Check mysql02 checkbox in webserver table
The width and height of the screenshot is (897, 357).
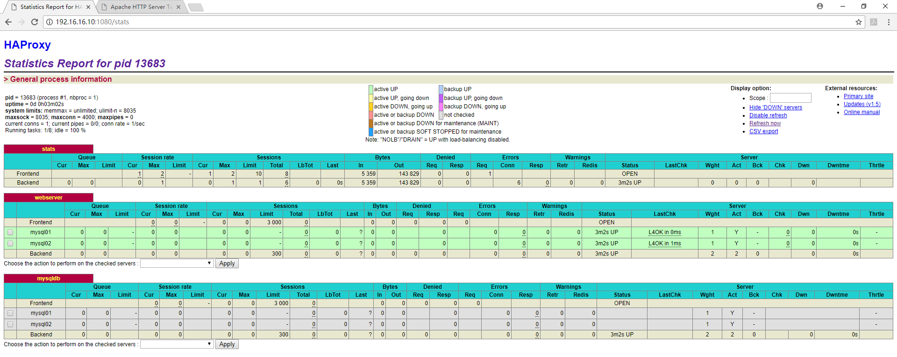click(10, 243)
